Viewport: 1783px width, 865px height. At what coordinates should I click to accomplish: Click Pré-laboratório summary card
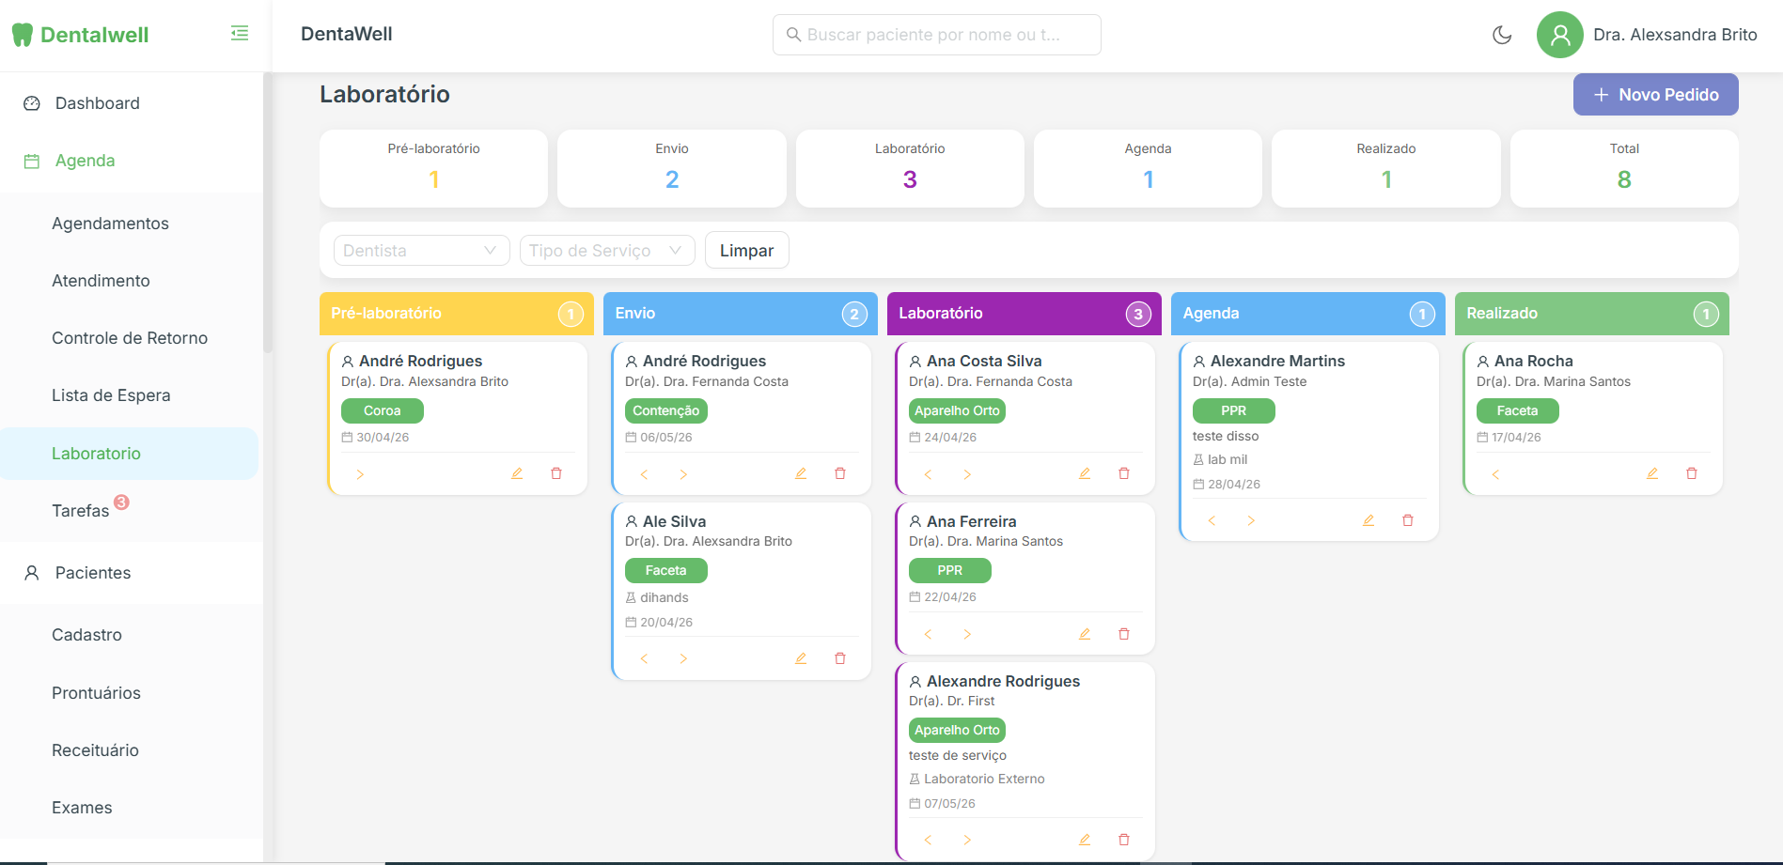(x=433, y=168)
